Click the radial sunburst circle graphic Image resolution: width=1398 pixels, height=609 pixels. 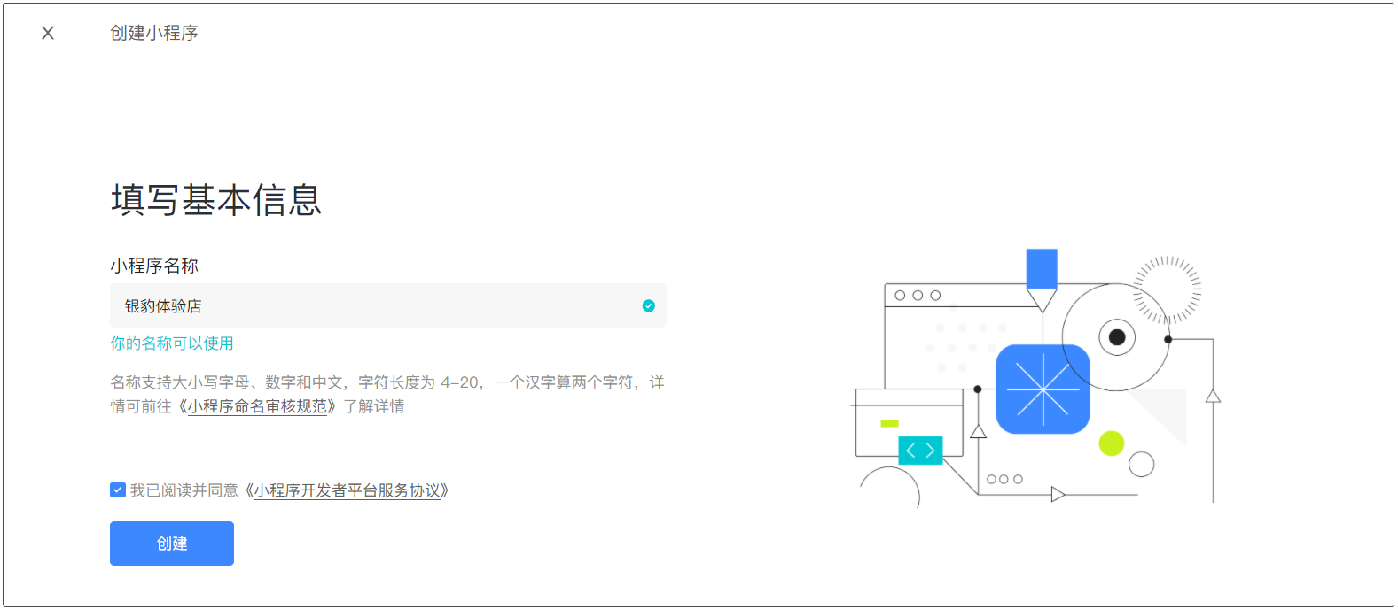[x=1168, y=289]
